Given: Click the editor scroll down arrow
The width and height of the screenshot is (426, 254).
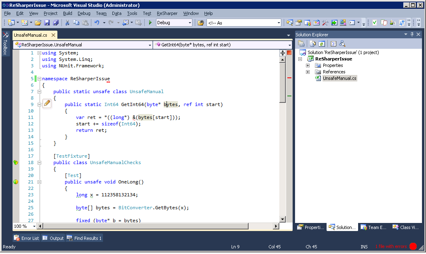Looking at the screenshot, I should 283,219.
